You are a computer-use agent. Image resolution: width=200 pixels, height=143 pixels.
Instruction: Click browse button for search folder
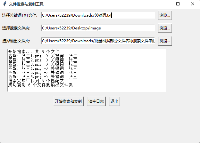tap(165, 28)
